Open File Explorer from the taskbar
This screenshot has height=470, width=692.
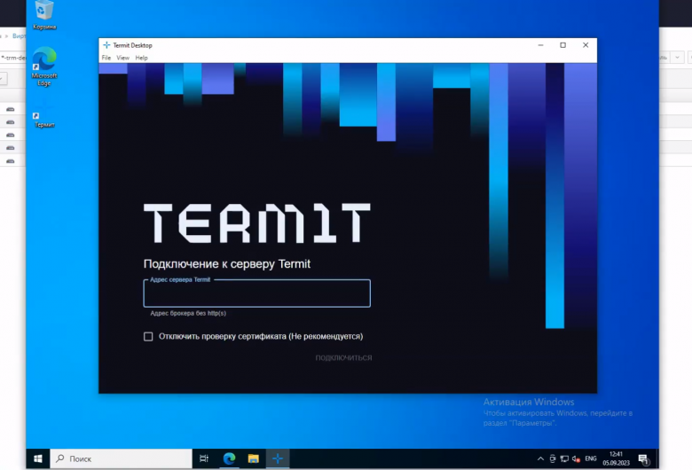click(253, 458)
